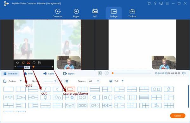Click the star Edit icon on clip
Viewport: 190px width, 123px height.
point(23,63)
